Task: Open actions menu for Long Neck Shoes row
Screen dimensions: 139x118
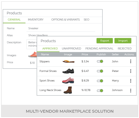Action: (131, 90)
